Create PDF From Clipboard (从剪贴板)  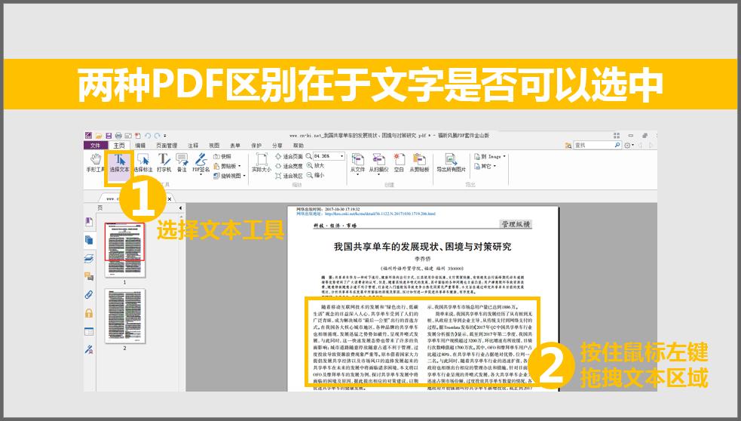pyautogui.click(x=419, y=162)
